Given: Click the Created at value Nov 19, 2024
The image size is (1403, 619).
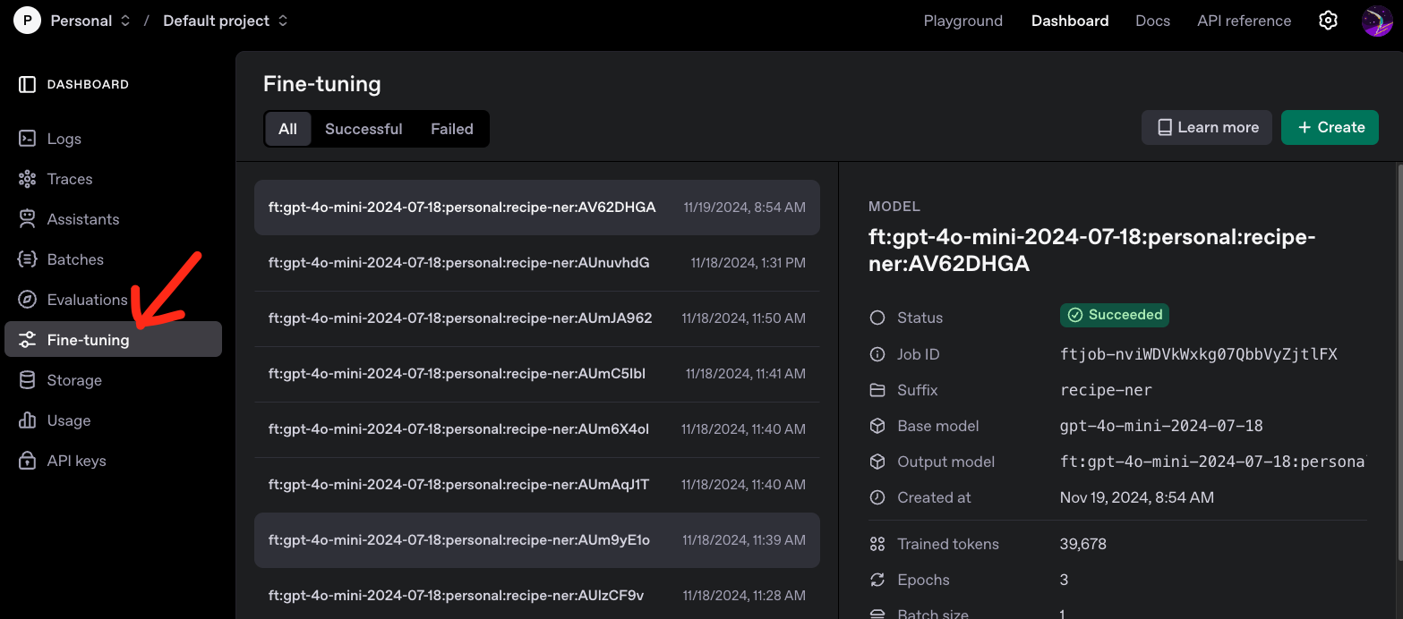Looking at the screenshot, I should point(1137,497).
